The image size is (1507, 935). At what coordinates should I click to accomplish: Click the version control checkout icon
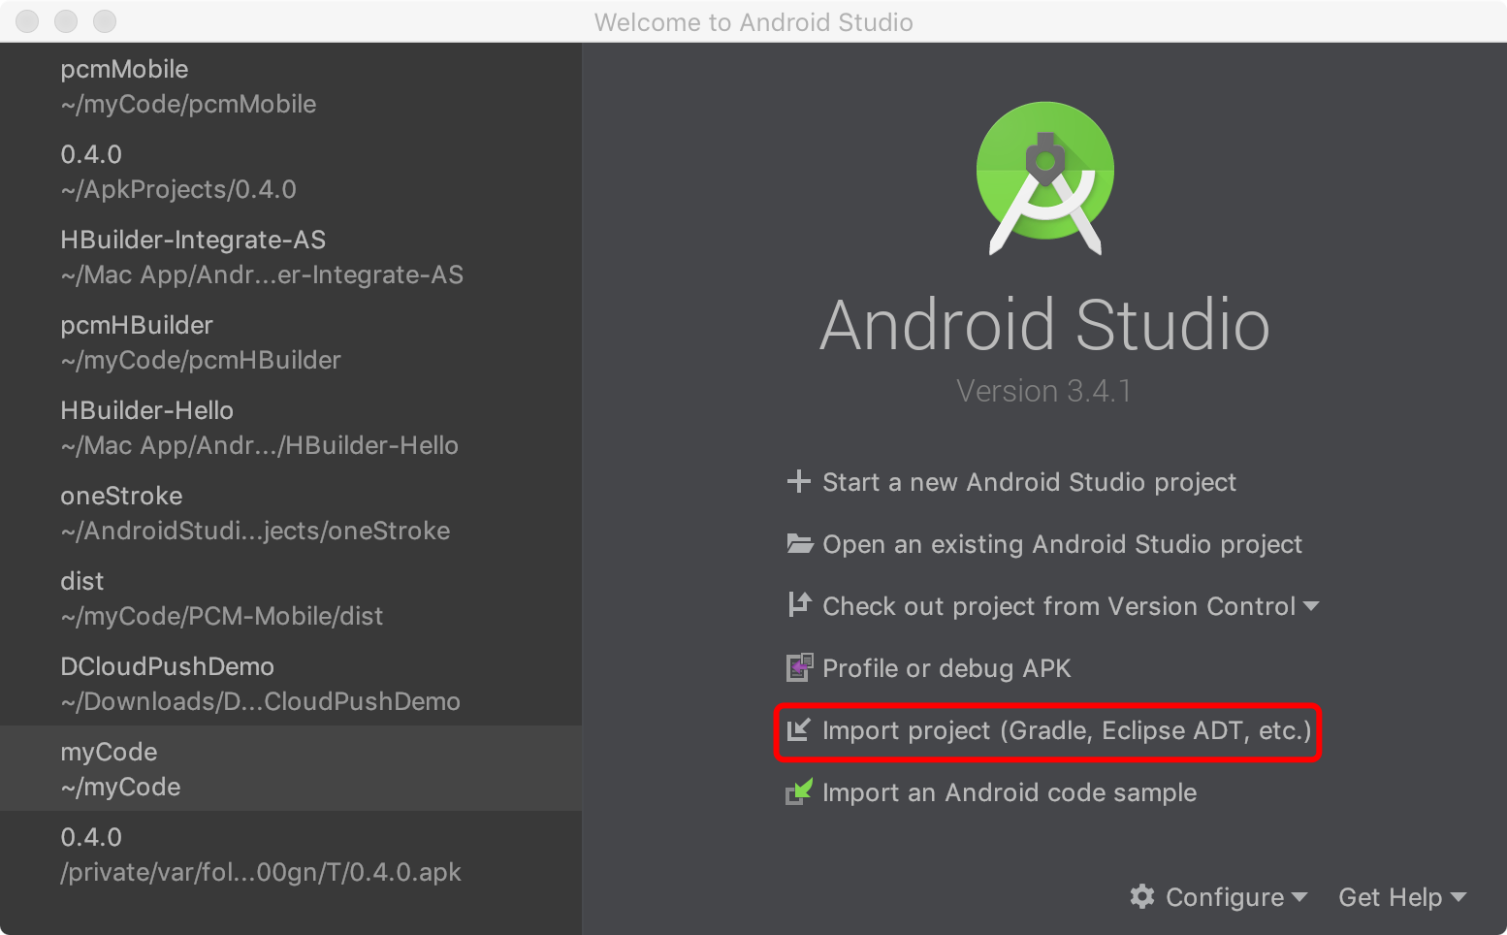[x=799, y=604]
